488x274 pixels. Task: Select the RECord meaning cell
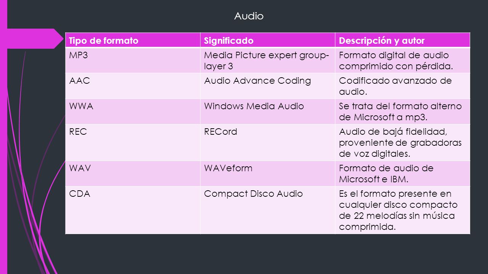pyautogui.click(x=268, y=143)
